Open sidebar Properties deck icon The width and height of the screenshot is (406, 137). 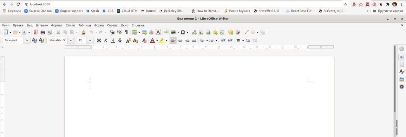[402, 57]
